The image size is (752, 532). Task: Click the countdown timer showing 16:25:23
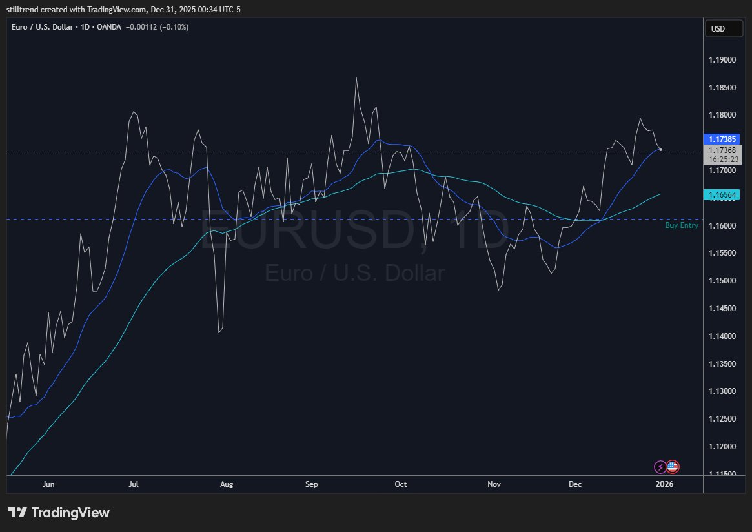pyautogui.click(x=723, y=159)
